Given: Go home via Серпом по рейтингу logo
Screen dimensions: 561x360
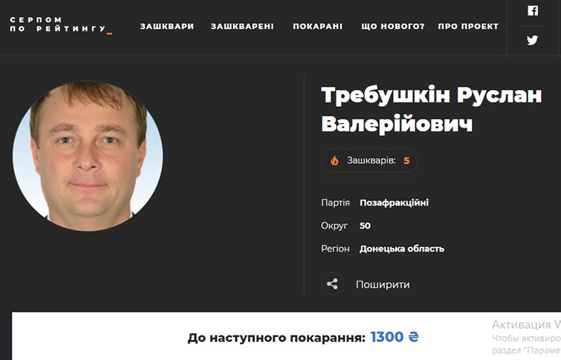Looking at the screenshot, I should coord(61,24).
